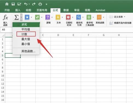
Task: Open the financial functions green icon
Action: 37,17
